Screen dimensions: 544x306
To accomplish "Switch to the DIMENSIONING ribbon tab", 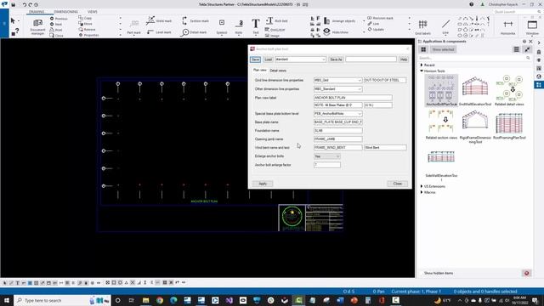I will (x=66, y=11).
